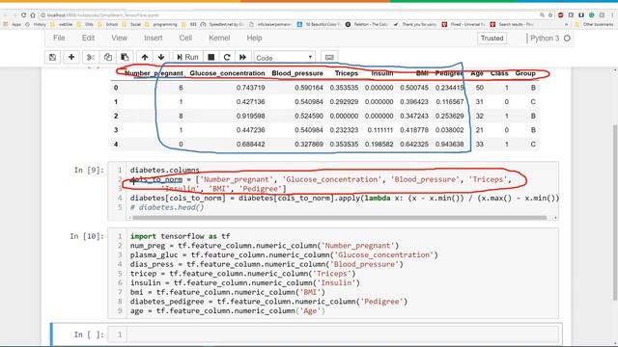The height and width of the screenshot is (347, 618).
Task: Run the current cell
Action: [187, 58]
